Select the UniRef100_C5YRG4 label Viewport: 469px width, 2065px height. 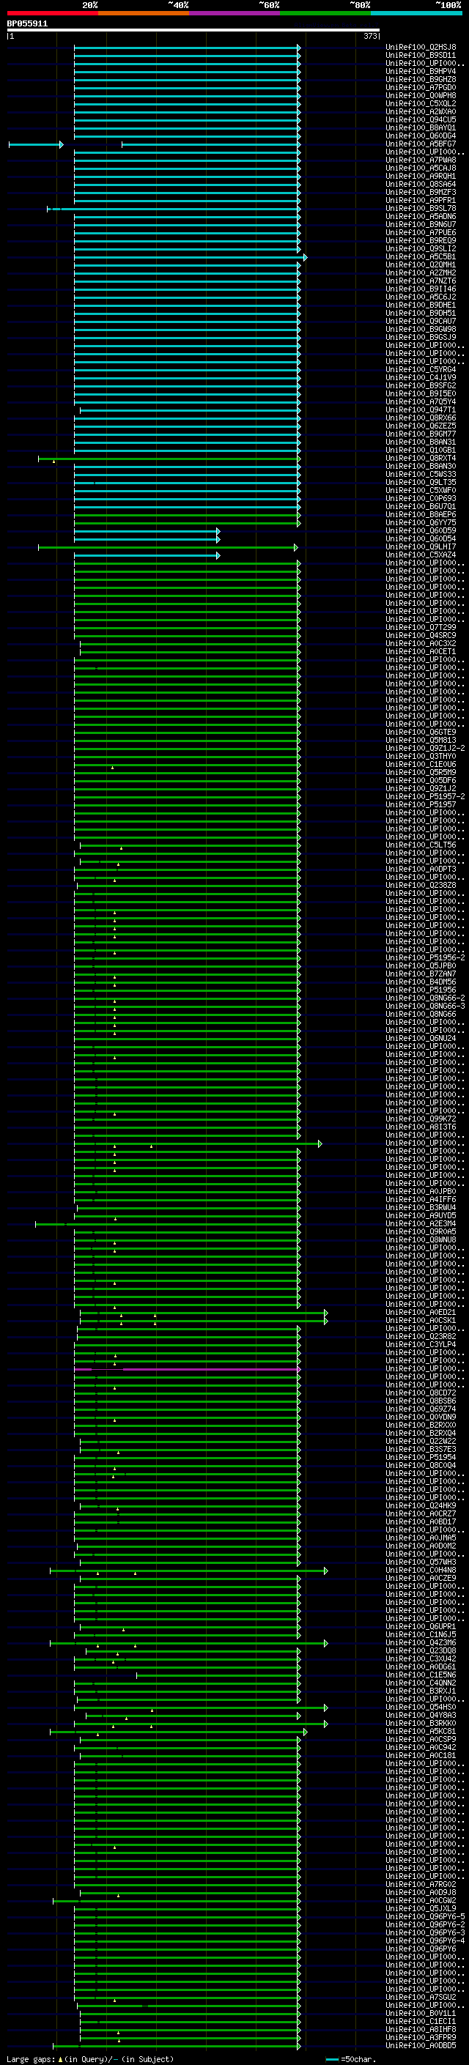(421, 369)
